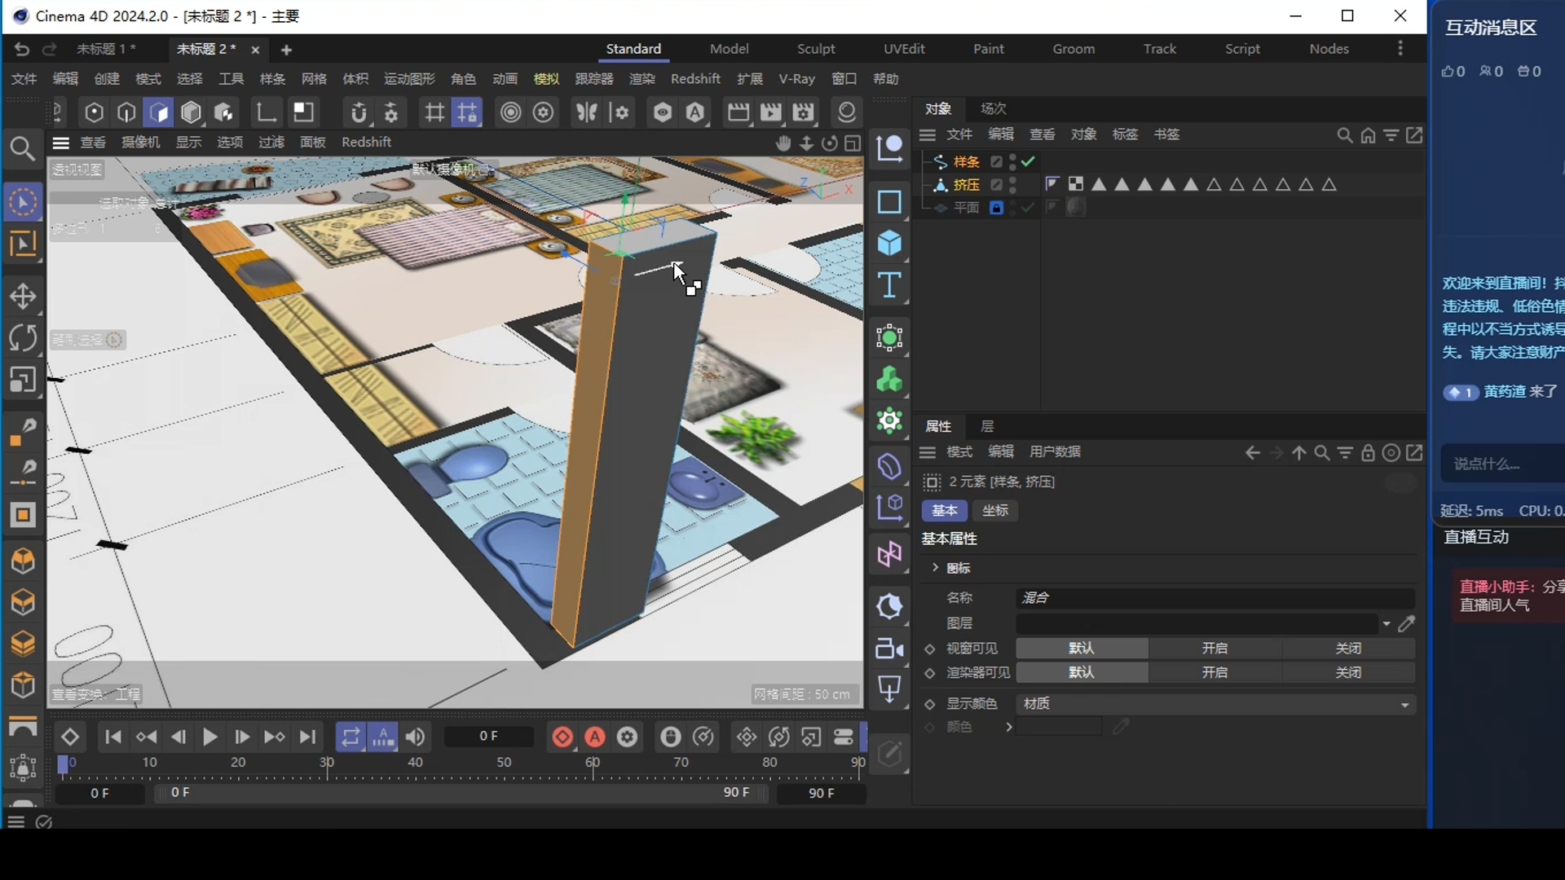The width and height of the screenshot is (1565, 880).
Task: Toggle the green enable checkmark on 样条
Action: (1028, 162)
